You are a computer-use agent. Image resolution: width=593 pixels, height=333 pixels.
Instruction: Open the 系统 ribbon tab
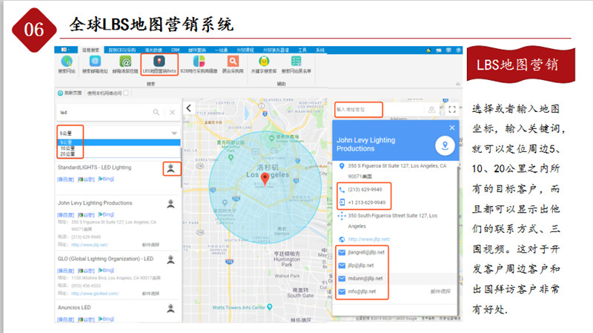coord(320,50)
